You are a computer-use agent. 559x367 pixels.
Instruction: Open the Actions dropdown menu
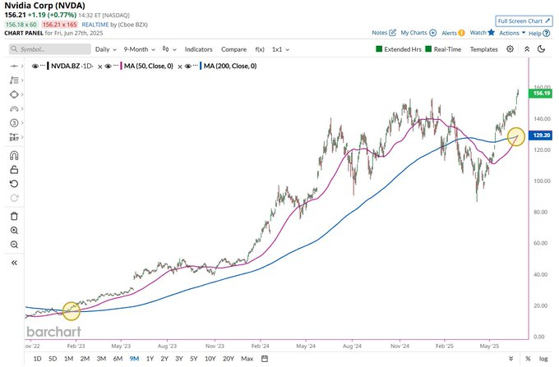512,33
